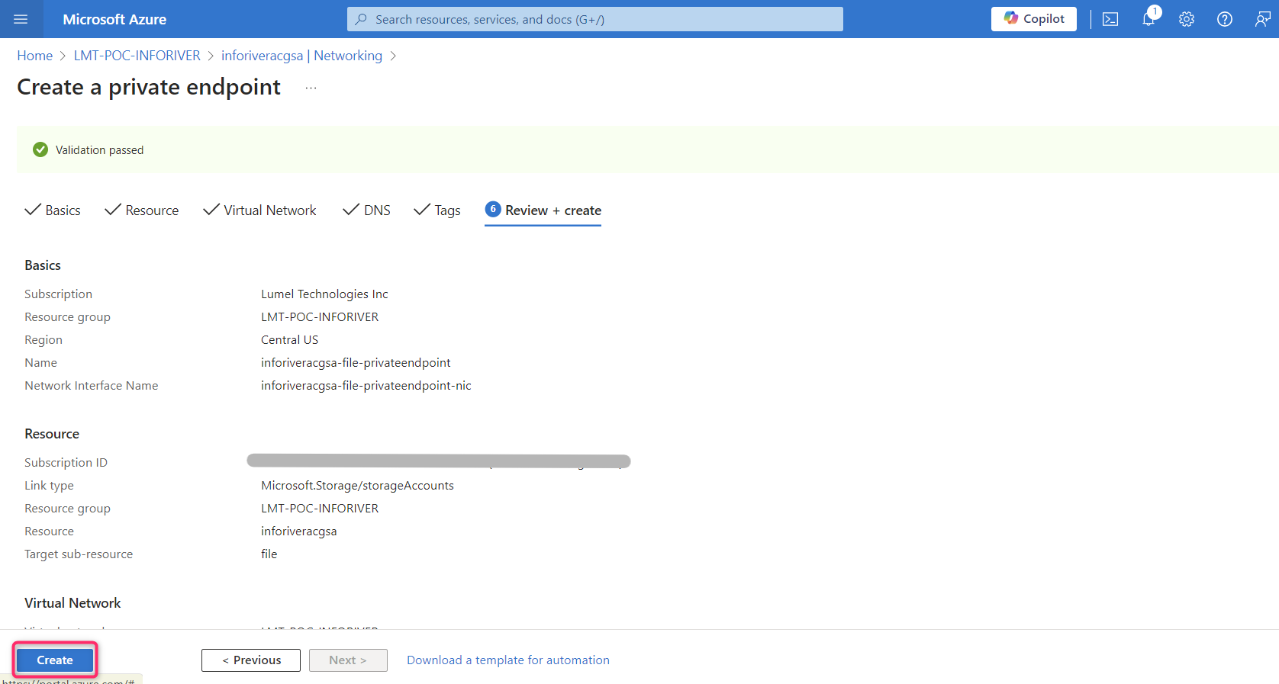Select the DNS tab
This screenshot has width=1279, height=684.
click(367, 210)
